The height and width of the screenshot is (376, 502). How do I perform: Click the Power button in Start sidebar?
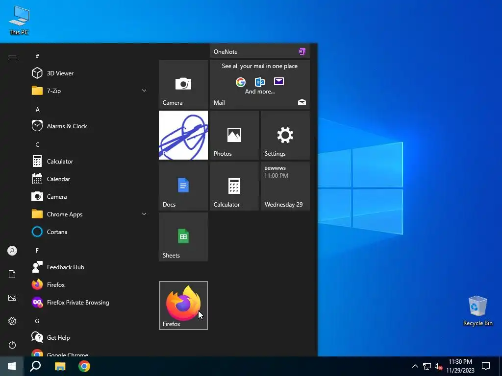[12, 345]
